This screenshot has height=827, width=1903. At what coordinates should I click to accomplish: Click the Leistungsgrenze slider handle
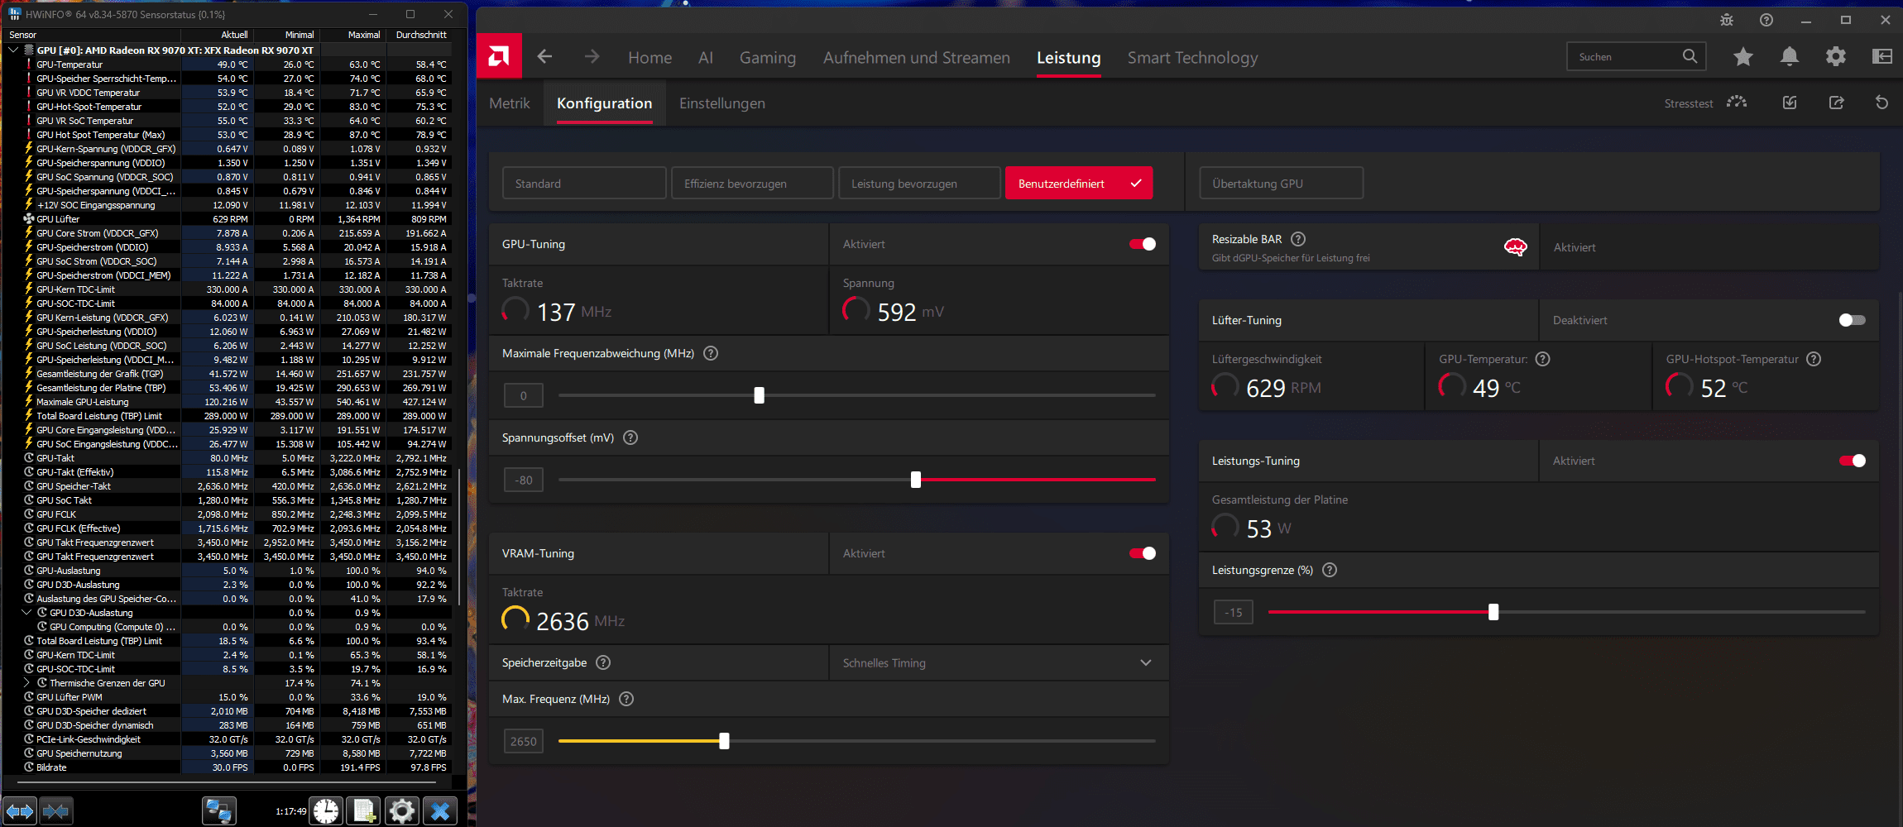(x=1493, y=612)
